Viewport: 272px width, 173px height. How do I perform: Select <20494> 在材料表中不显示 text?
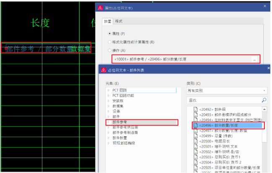pyautogui.click(x=231, y=120)
